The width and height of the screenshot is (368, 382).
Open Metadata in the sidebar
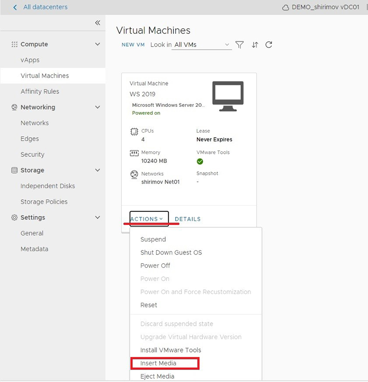point(34,249)
